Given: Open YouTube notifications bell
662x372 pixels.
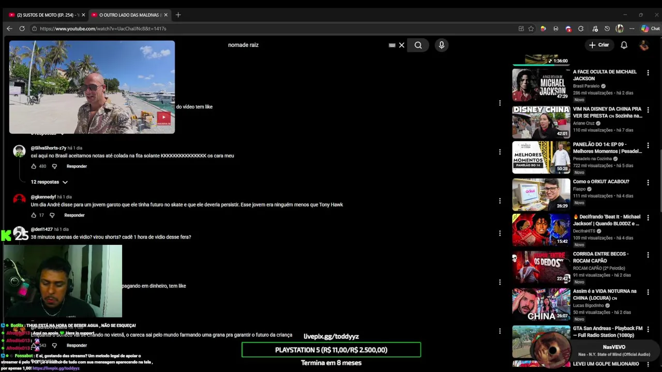Looking at the screenshot, I should click(624, 45).
